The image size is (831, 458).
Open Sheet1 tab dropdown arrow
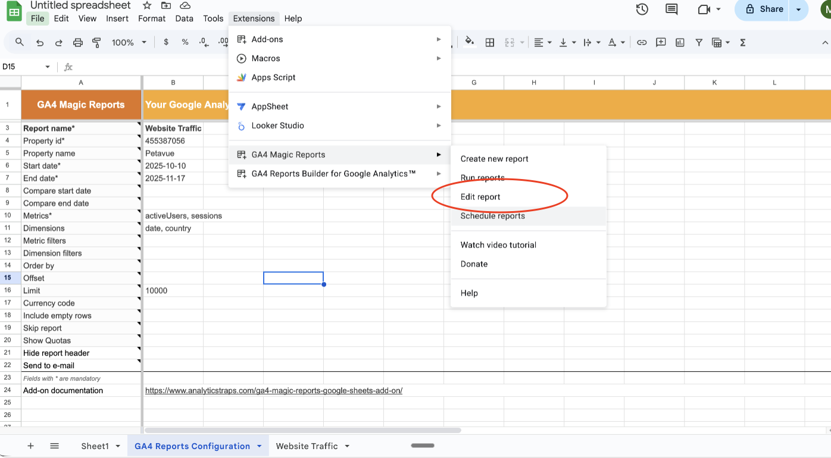click(118, 446)
